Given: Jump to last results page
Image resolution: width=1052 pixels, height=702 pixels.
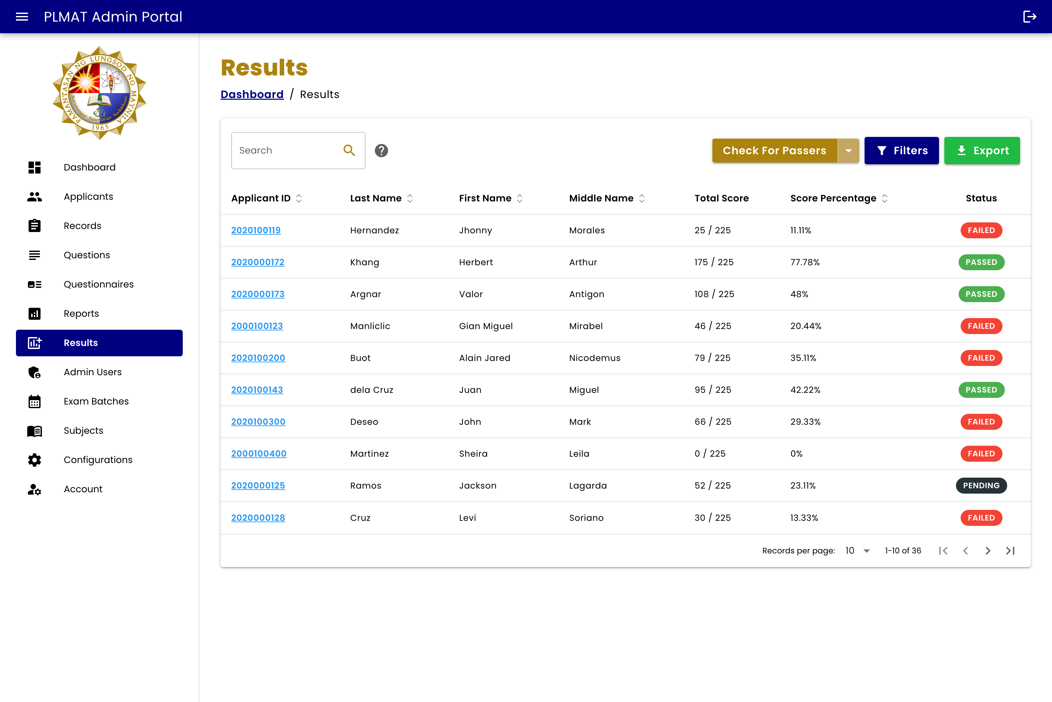Looking at the screenshot, I should 1010,551.
